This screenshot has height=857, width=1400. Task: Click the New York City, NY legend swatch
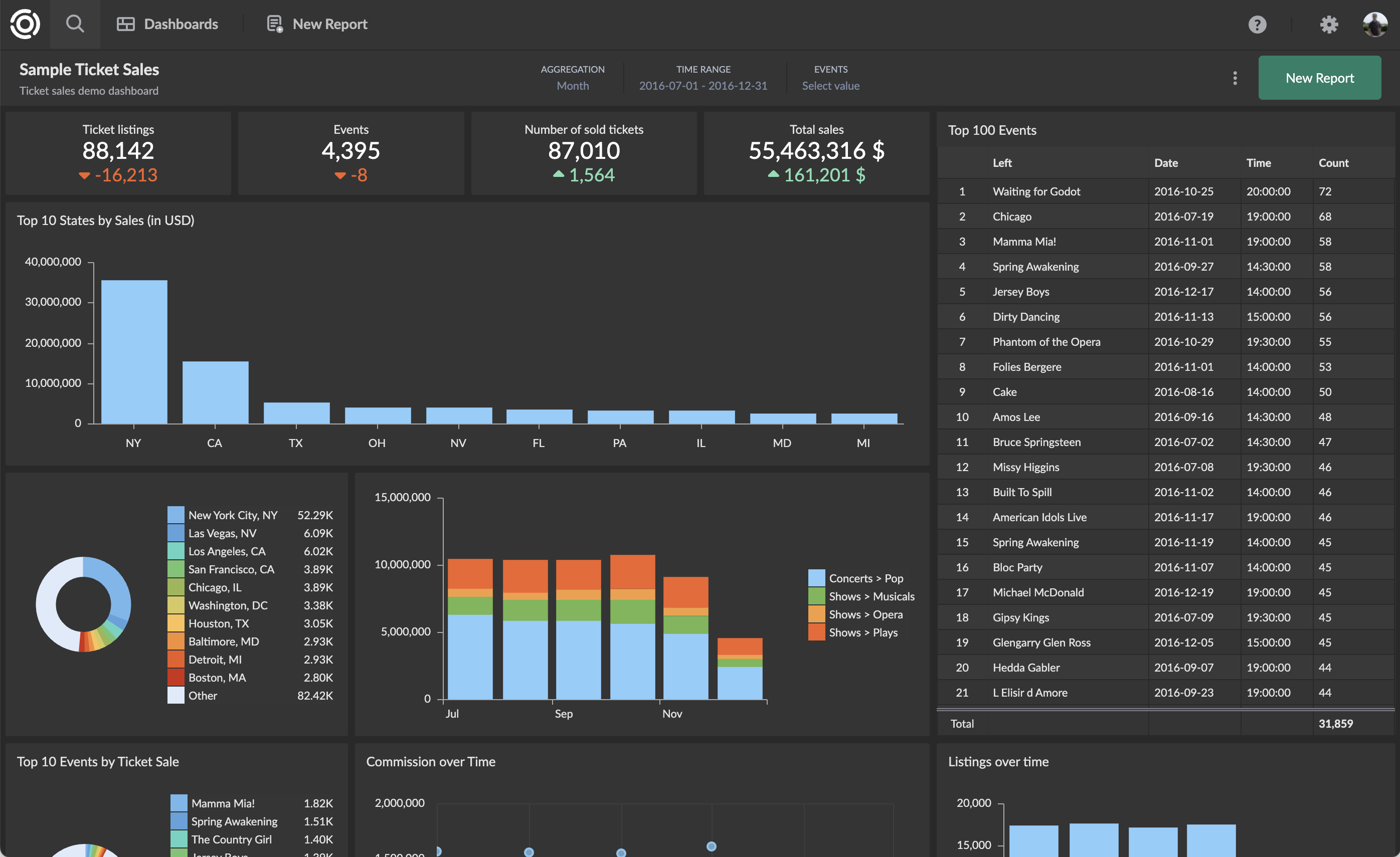point(176,515)
